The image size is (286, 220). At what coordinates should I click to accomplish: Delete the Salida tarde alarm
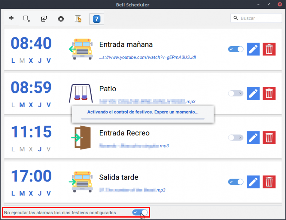[x=269, y=182]
